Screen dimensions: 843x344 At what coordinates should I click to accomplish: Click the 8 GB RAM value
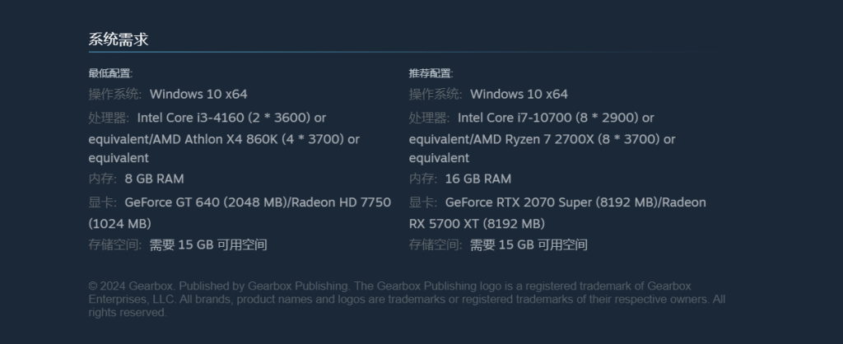tap(154, 179)
